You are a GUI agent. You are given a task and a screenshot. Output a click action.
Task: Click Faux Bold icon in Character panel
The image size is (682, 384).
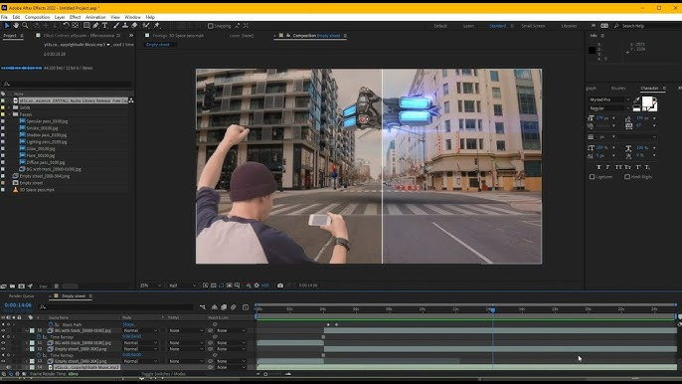598,167
